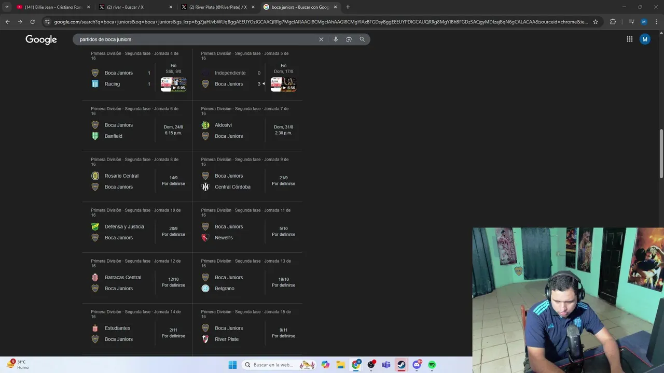Open the Chrome extensions puzzle icon
Screen dimensions: 664x373
[613, 22]
